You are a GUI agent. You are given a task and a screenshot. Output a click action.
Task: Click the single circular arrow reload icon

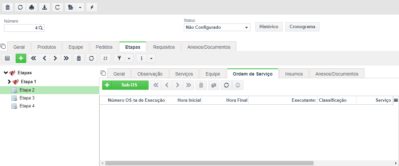click(58, 7)
